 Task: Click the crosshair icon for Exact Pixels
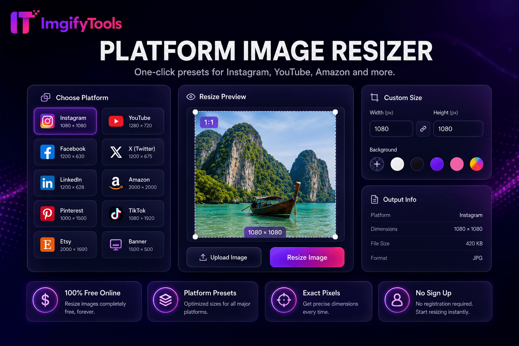tap(284, 300)
